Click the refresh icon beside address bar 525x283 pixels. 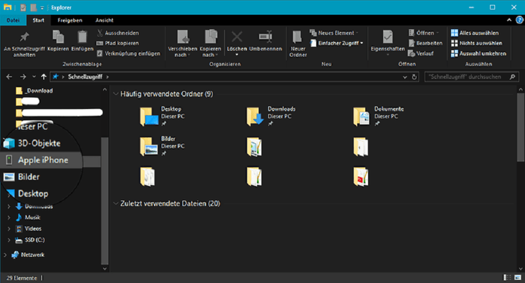point(414,77)
